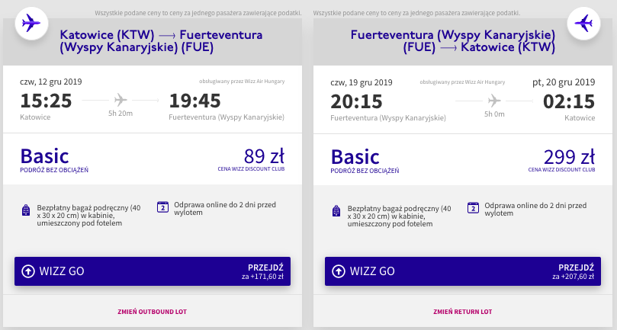Select the Basic fare priced 89 zł
The height and width of the screenshot is (330, 617).
click(x=153, y=159)
